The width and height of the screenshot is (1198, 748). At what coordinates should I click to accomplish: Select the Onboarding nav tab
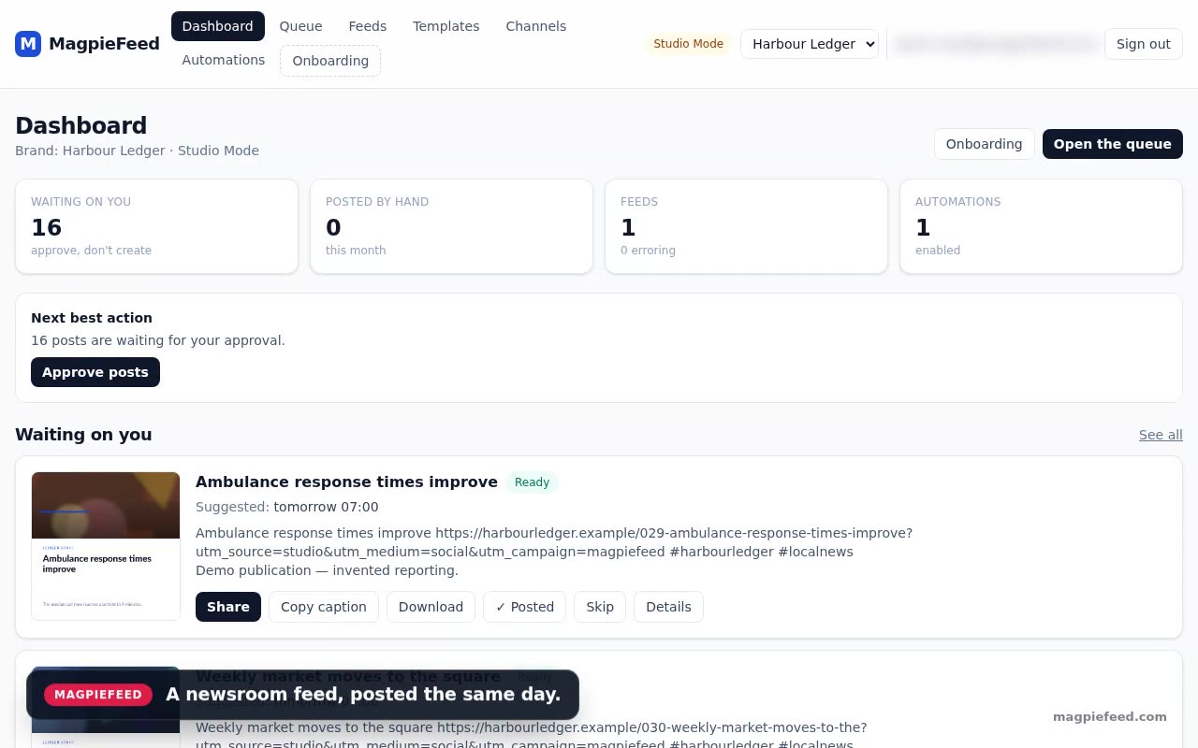330,61
